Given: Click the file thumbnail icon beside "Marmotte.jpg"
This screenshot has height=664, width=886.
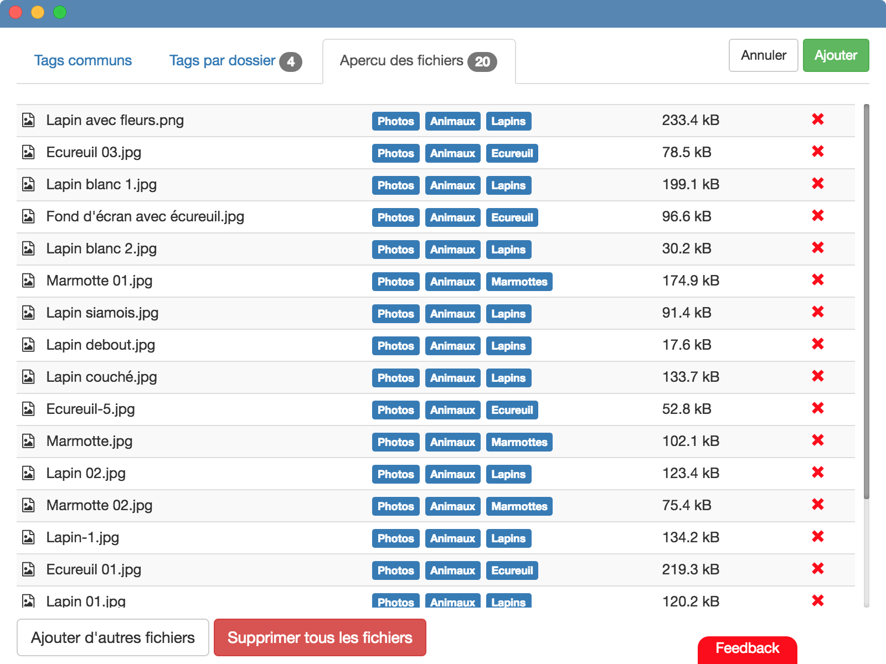Looking at the screenshot, I should [28, 441].
